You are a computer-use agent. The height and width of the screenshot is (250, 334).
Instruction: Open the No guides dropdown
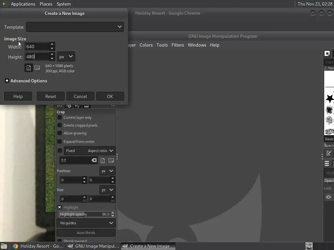click(86, 223)
